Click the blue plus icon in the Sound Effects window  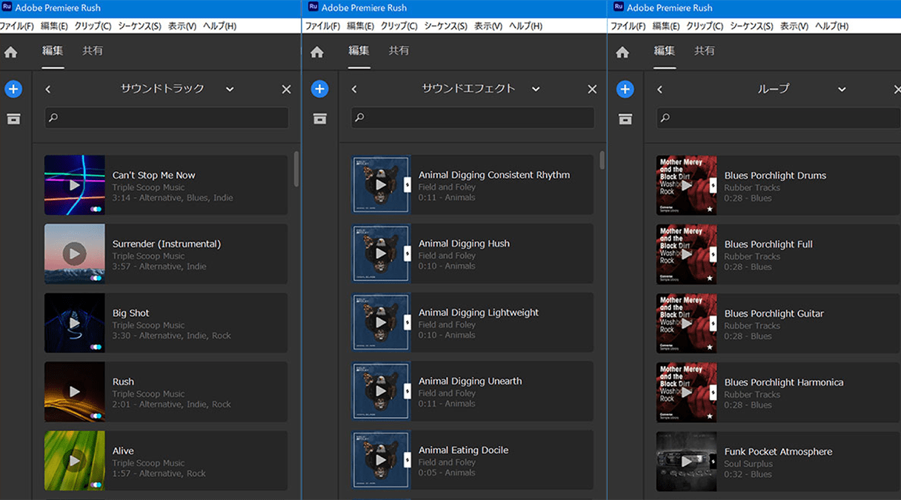pos(319,88)
